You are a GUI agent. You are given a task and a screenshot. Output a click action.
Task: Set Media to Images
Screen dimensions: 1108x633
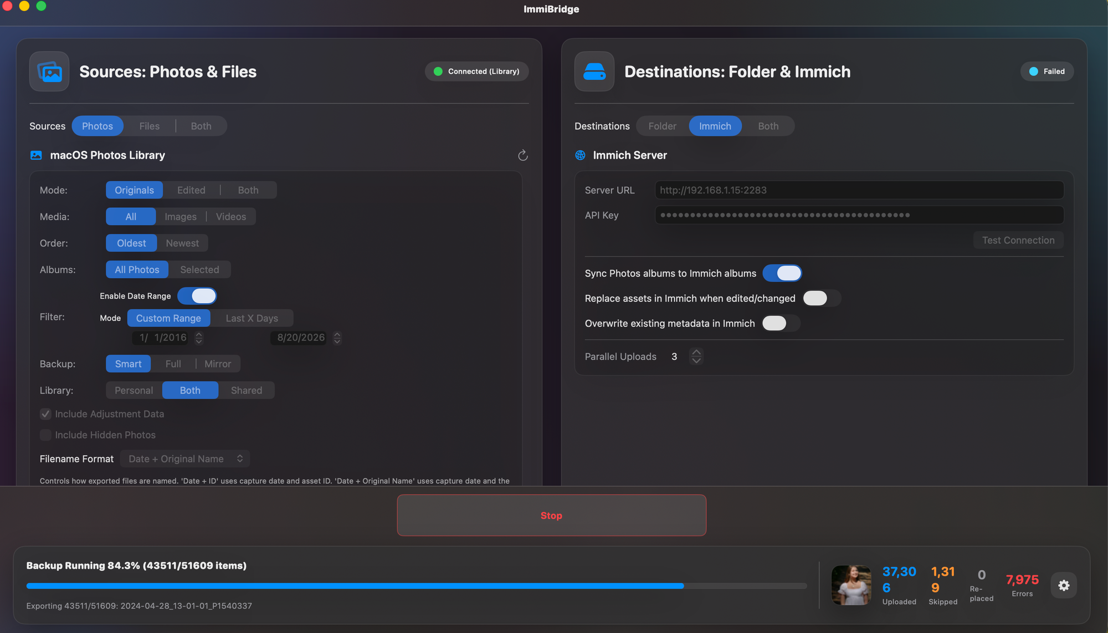pyautogui.click(x=181, y=217)
